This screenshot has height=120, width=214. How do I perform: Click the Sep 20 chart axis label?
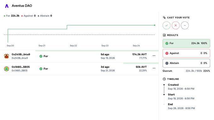pyautogui.click(x=10, y=46)
